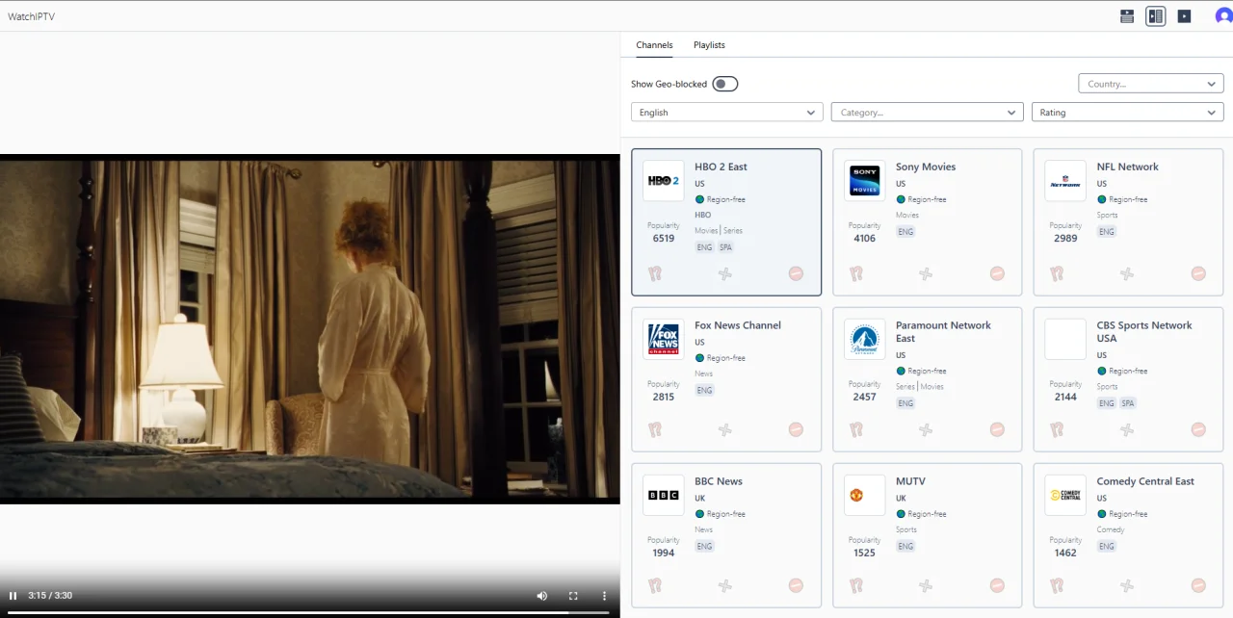Remove BBC News using minus icon
Screen dimensions: 1233x618
point(796,585)
